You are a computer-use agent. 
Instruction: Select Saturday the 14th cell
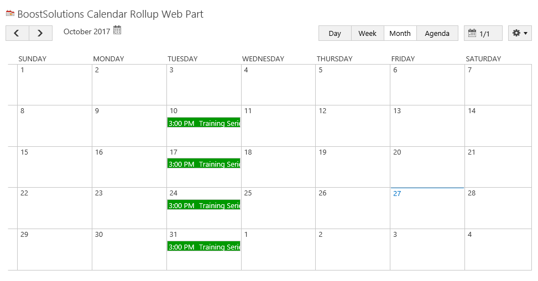click(498, 126)
